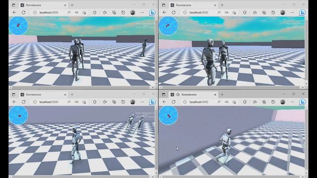Open Extensions in the top-left window
This screenshot has height=178, width=317.
[95, 12]
